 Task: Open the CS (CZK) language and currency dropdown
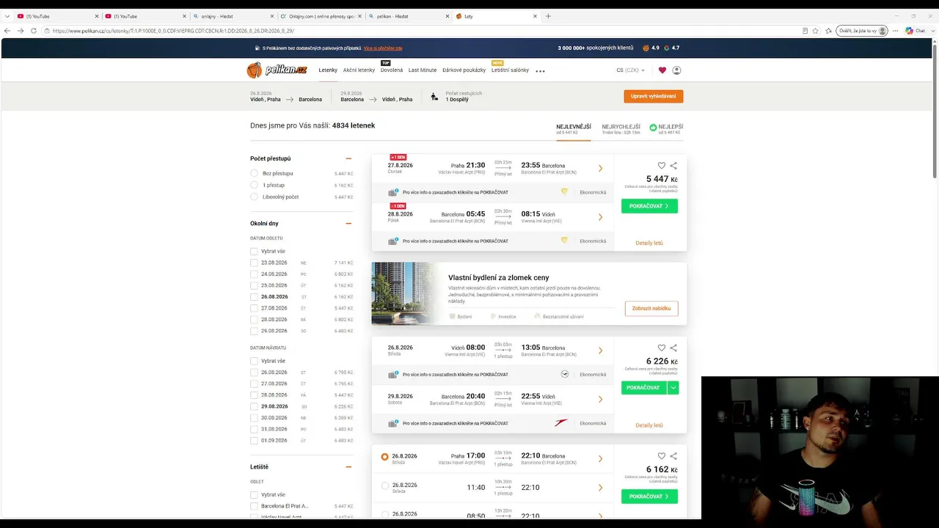(x=631, y=70)
